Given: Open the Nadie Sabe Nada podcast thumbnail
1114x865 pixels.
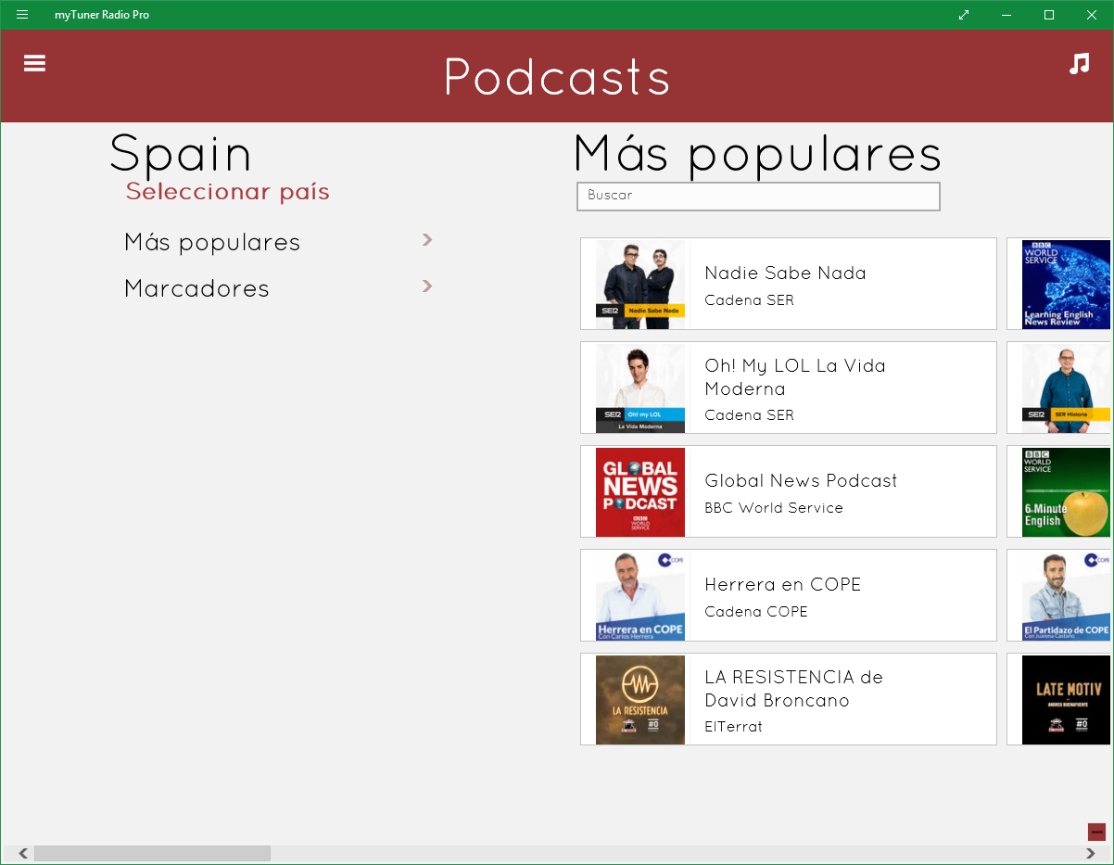Looking at the screenshot, I should [640, 284].
